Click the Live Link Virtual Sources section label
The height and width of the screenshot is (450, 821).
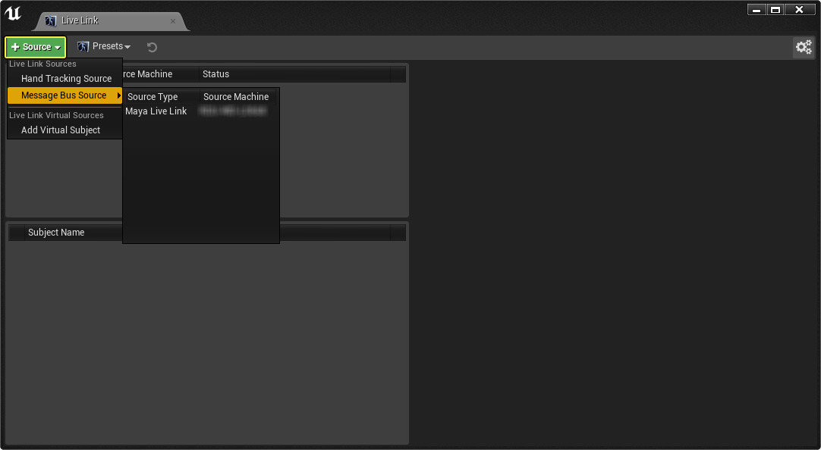tap(56, 115)
